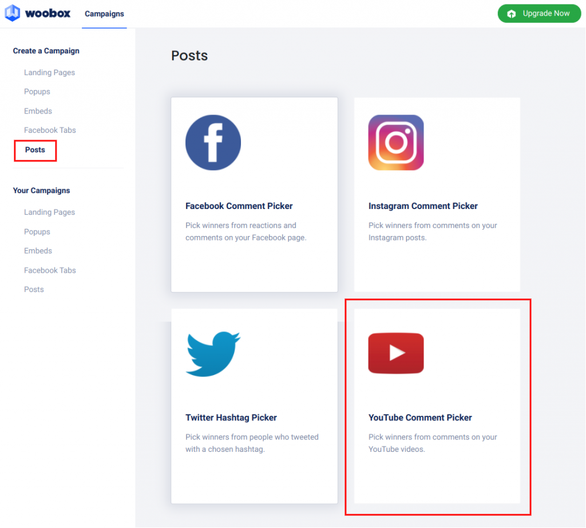The image size is (586, 528).
Task: Click the Instagram posts description text
Action: pos(433,231)
